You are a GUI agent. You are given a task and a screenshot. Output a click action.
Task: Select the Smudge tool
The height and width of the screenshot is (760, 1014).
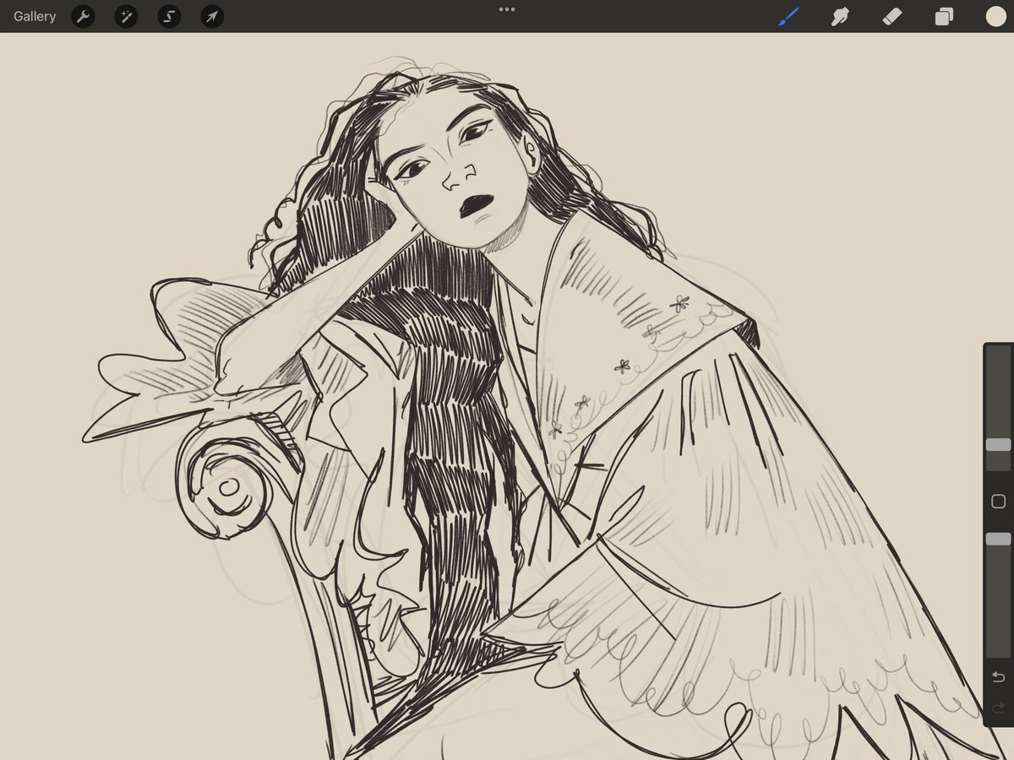click(840, 16)
